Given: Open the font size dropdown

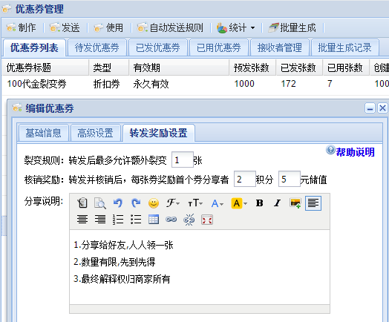Looking at the screenshot, I should click(x=195, y=203).
